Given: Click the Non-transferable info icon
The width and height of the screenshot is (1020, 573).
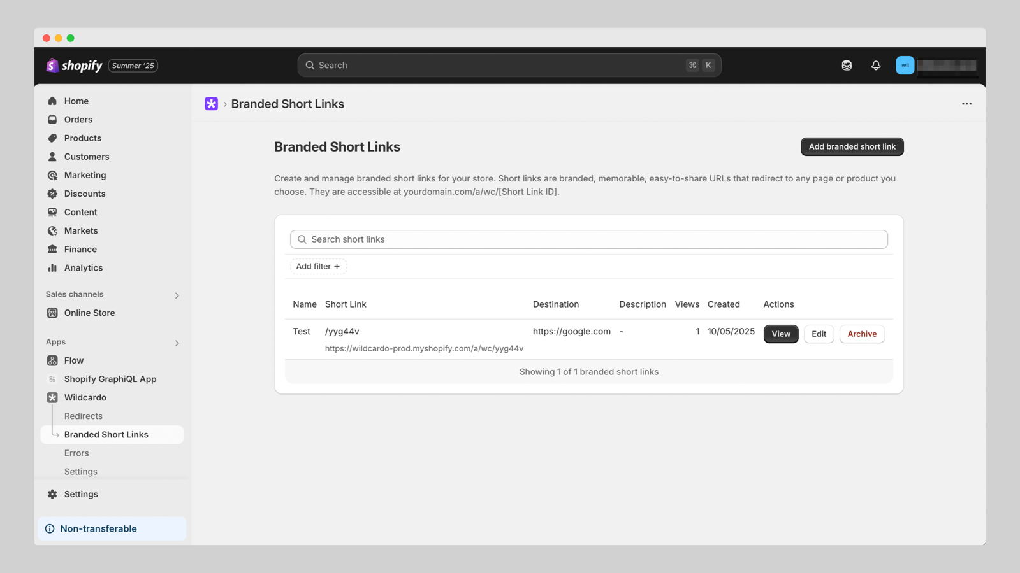Looking at the screenshot, I should (x=50, y=528).
